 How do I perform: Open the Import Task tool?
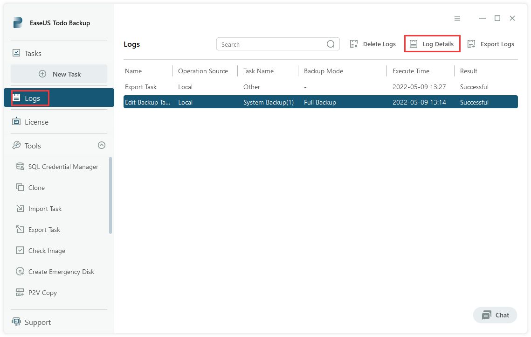(x=45, y=209)
